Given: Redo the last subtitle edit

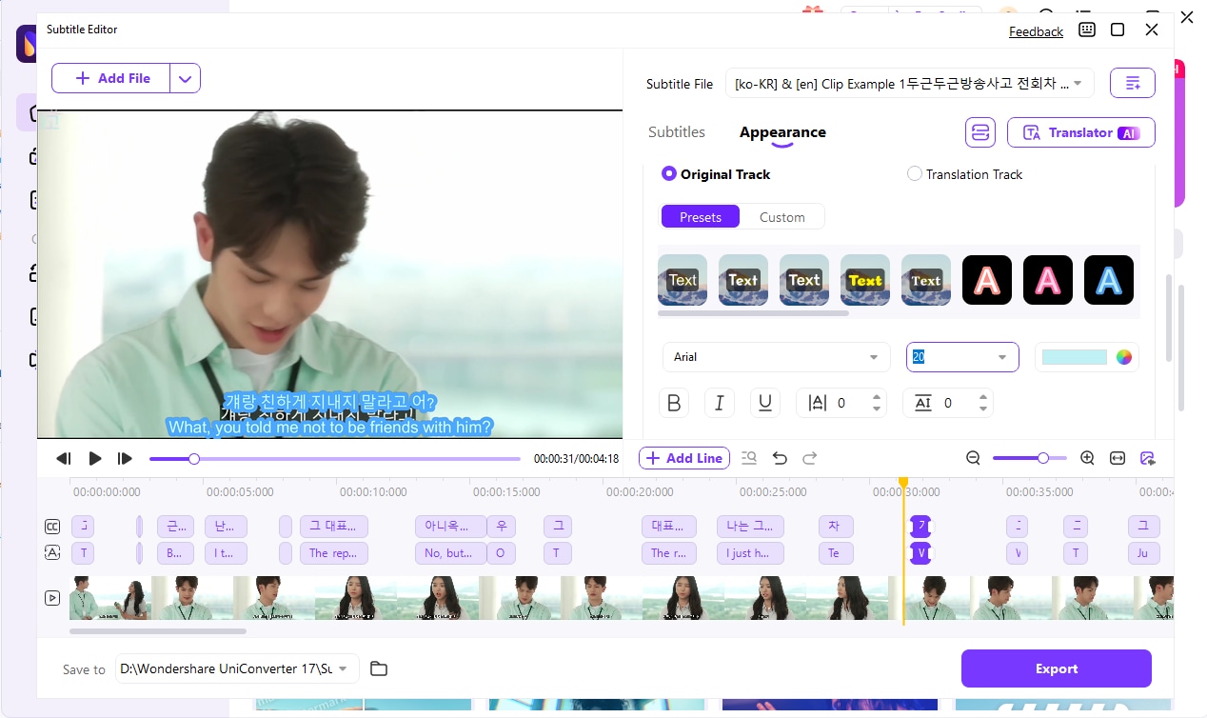Looking at the screenshot, I should (x=810, y=458).
